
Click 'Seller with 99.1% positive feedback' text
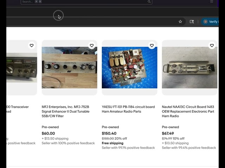128,148
